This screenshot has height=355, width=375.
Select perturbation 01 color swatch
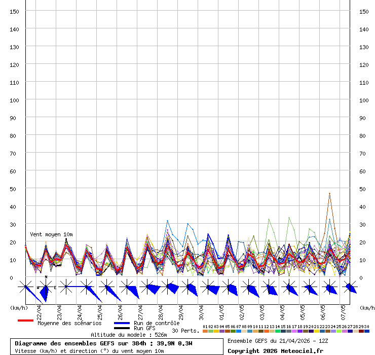(x=205, y=331)
